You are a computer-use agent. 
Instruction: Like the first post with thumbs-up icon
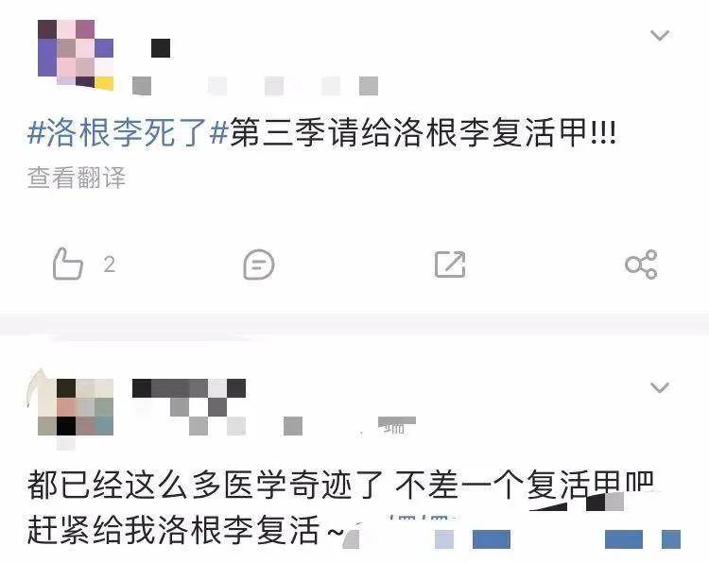point(68,264)
